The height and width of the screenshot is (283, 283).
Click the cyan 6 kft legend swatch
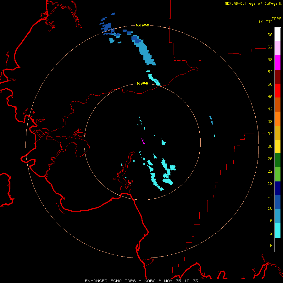click(x=278, y=230)
